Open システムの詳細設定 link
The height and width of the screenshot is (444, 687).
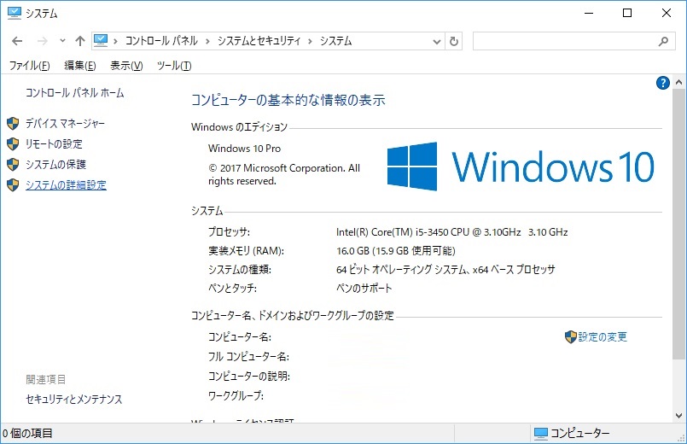[x=66, y=185]
